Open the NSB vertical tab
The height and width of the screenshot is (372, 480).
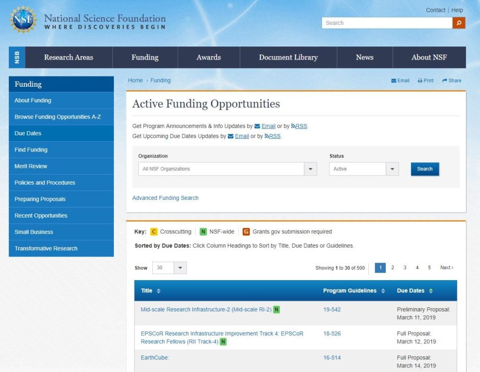coord(17,57)
